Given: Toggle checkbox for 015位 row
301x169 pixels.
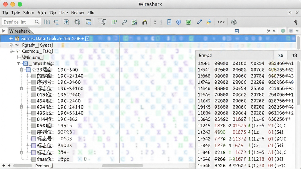Looking at the screenshot, I should pos(34,95).
